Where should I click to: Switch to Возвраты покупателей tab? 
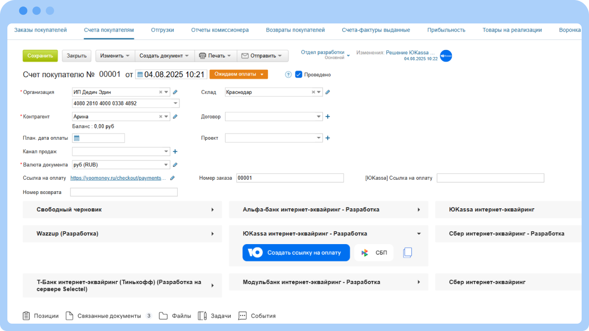pos(295,30)
